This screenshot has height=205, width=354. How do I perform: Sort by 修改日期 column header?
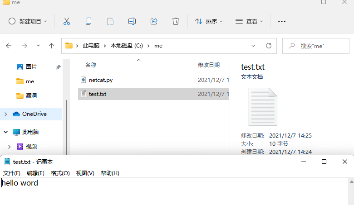209,65
